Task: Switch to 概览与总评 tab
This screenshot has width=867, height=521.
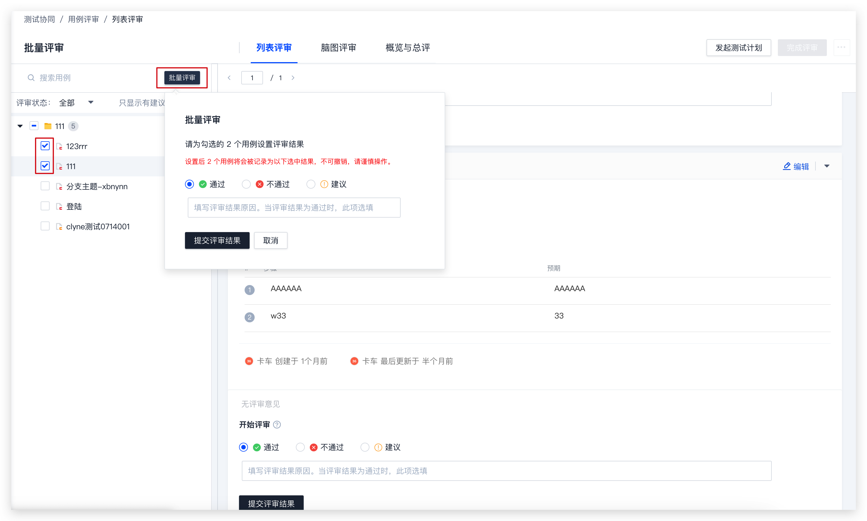Action: point(408,48)
